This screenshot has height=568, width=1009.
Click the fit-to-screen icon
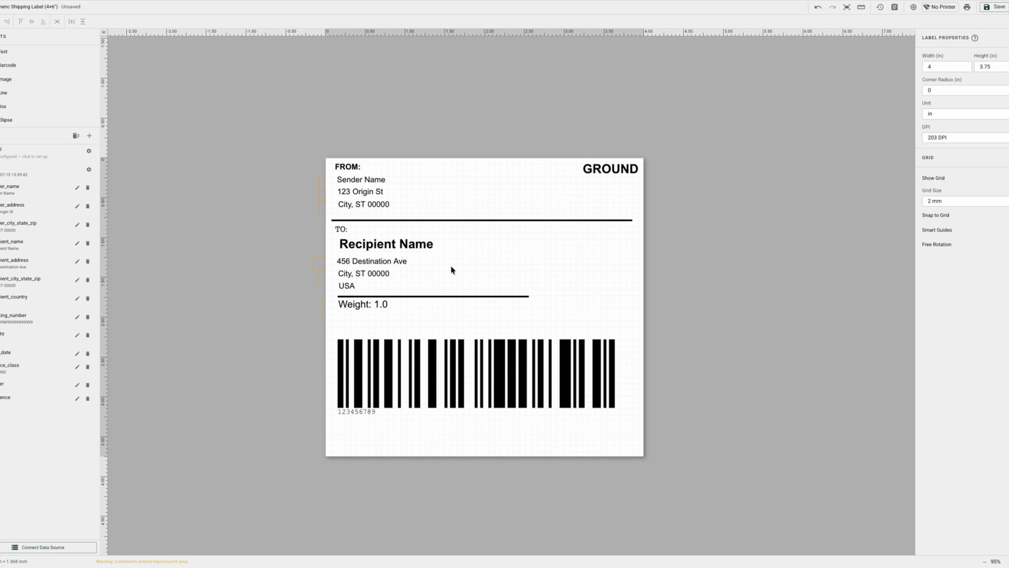pos(847,7)
